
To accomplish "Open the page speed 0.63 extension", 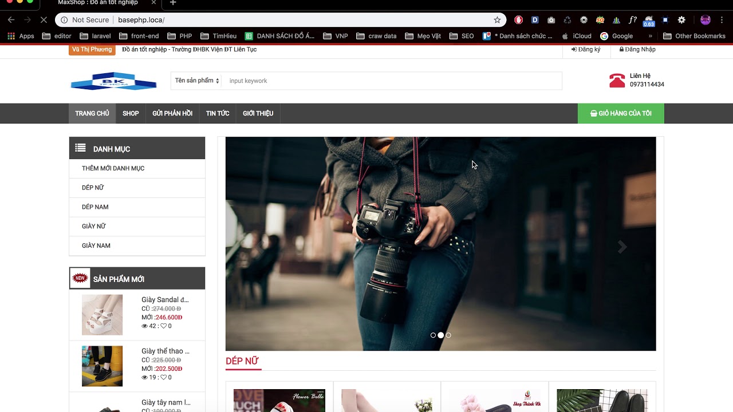I will (x=649, y=21).
